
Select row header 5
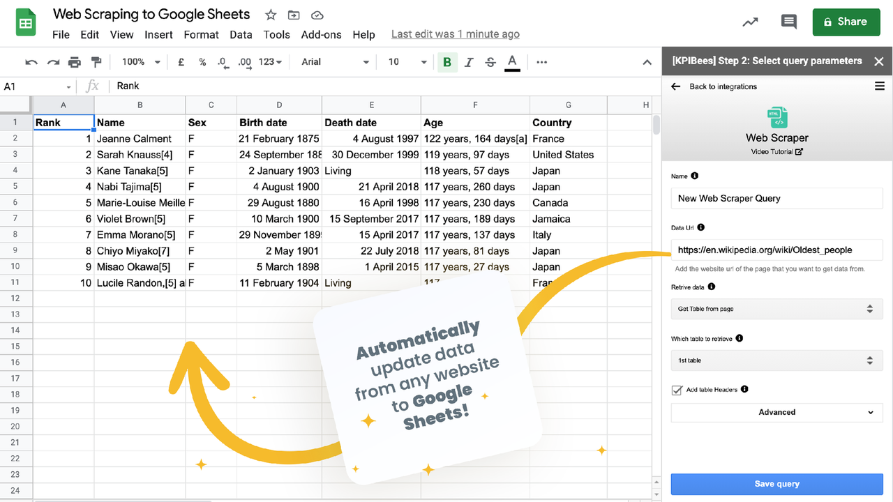[x=15, y=187]
